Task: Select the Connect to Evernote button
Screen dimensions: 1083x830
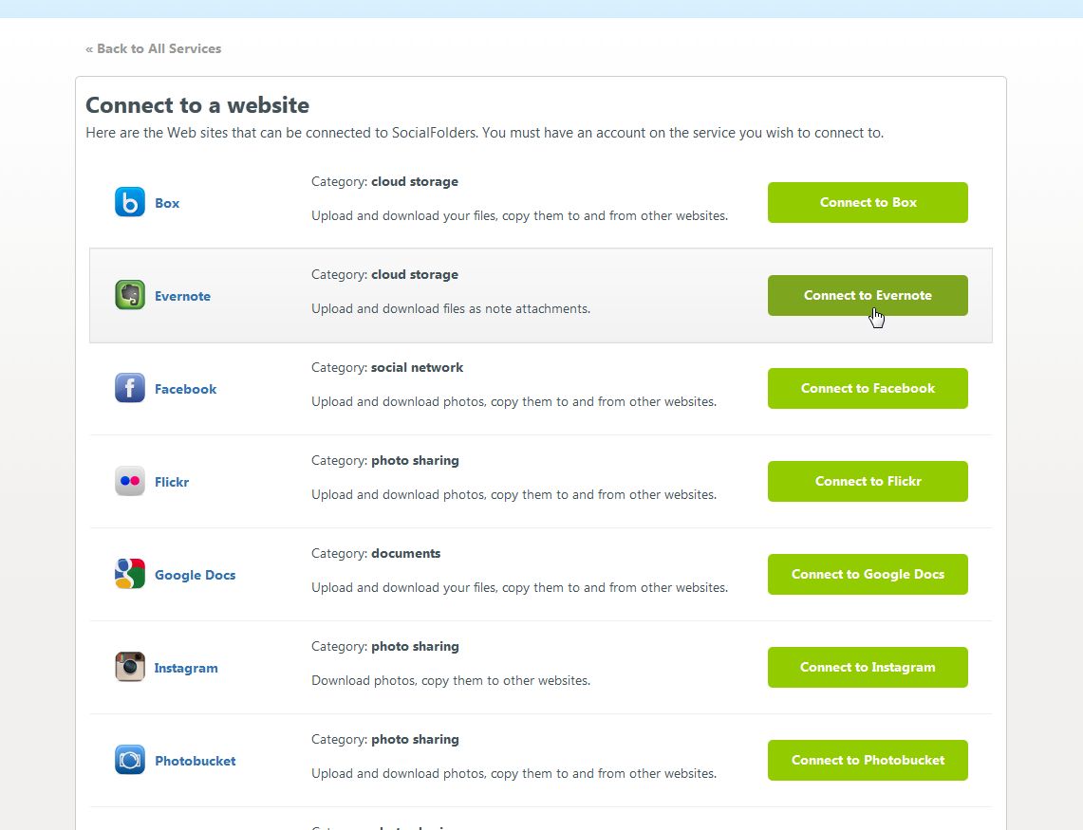Action: click(x=868, y=296)
